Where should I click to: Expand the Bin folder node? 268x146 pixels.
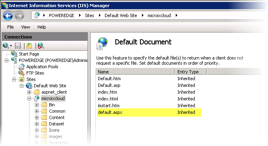(x=37, y=105)
